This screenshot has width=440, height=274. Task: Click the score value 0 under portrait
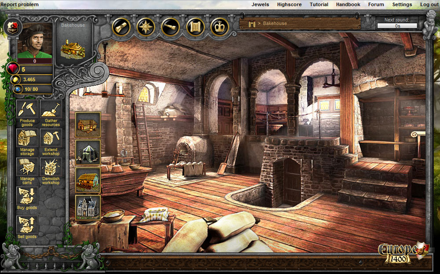pos(35,61)
